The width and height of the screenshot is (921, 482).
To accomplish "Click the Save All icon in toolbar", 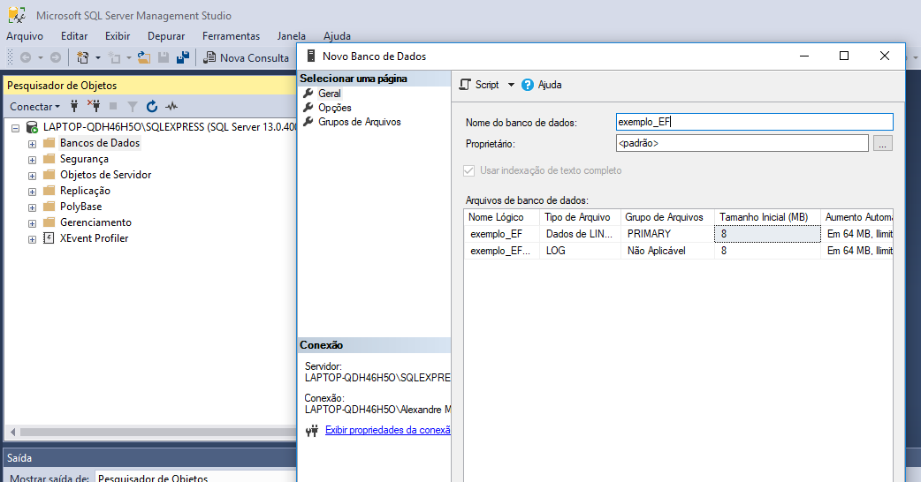I will [183, 57].
